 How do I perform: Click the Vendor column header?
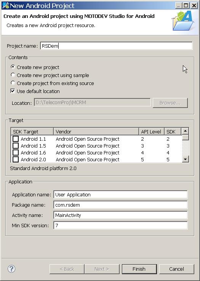[x=96, y=132]
